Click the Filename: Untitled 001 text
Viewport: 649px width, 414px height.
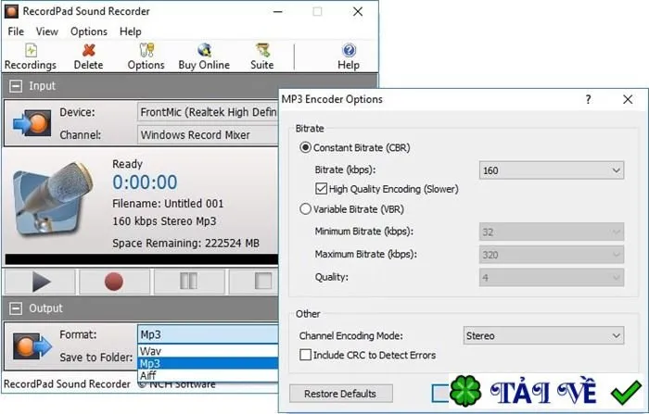168,204
